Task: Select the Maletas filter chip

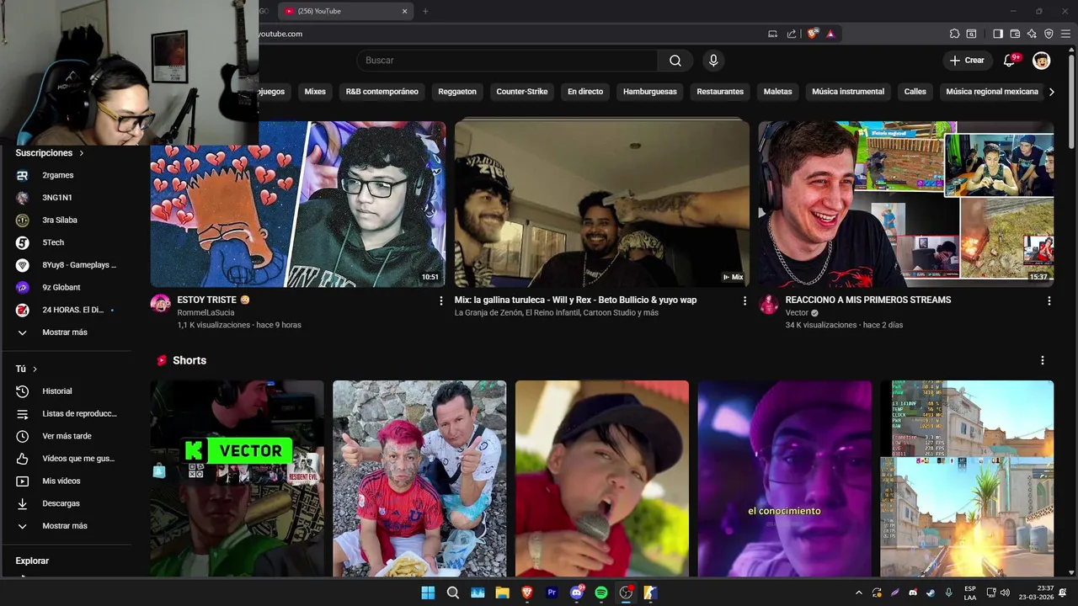Action: pyautogui.click(x=777, y=92)
